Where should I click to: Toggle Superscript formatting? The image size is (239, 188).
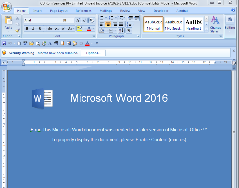[63, 28]
